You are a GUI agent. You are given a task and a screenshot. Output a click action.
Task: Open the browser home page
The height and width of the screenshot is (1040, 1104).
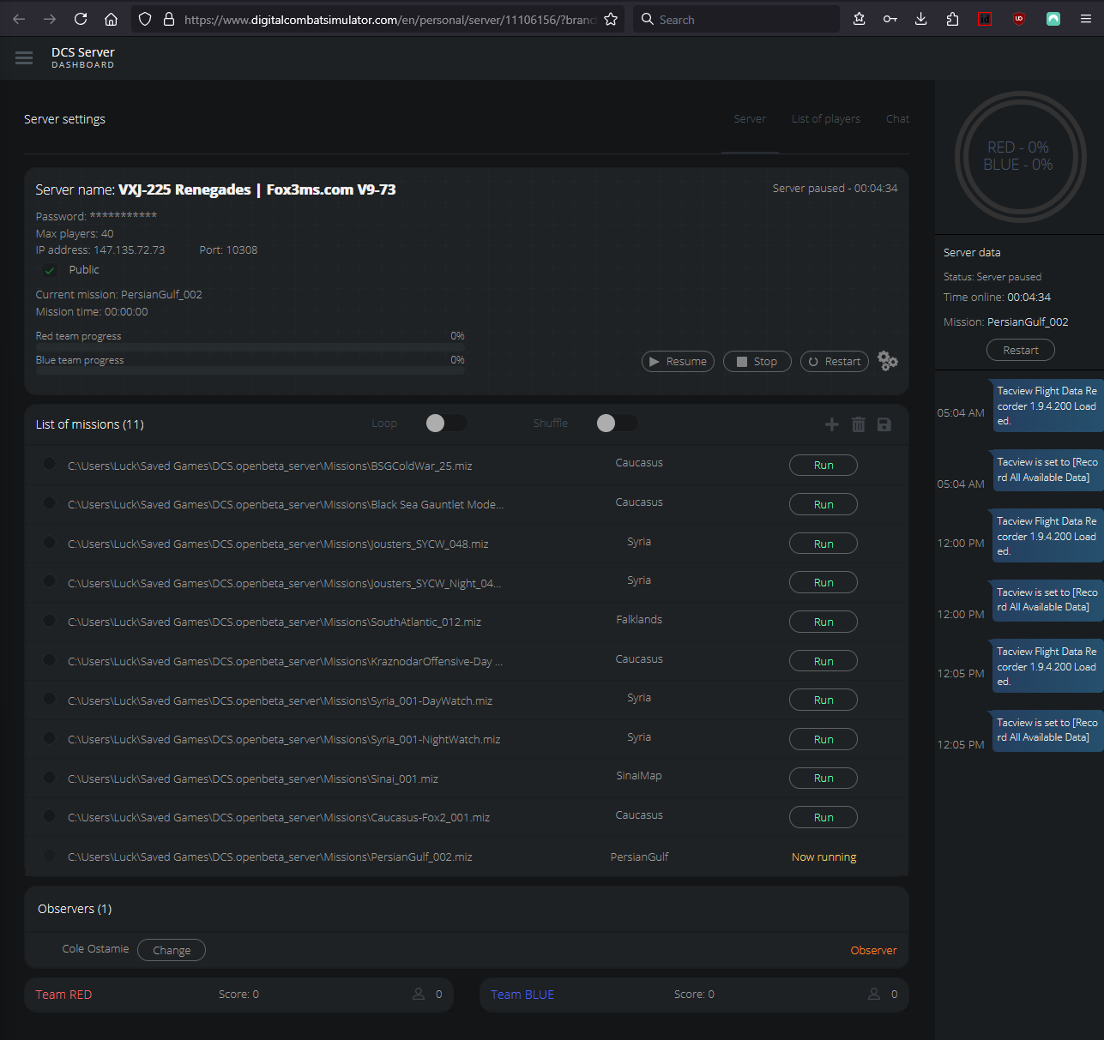tap(112, 19)
